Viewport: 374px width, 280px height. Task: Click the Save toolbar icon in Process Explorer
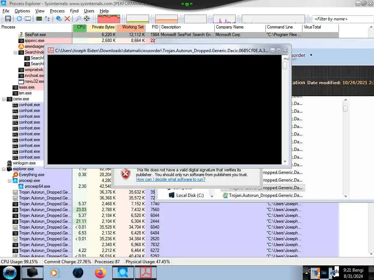coord(8,19)
